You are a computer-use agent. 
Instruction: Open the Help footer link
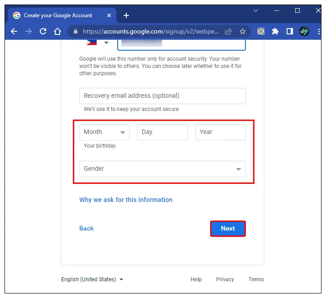point(196,279)
